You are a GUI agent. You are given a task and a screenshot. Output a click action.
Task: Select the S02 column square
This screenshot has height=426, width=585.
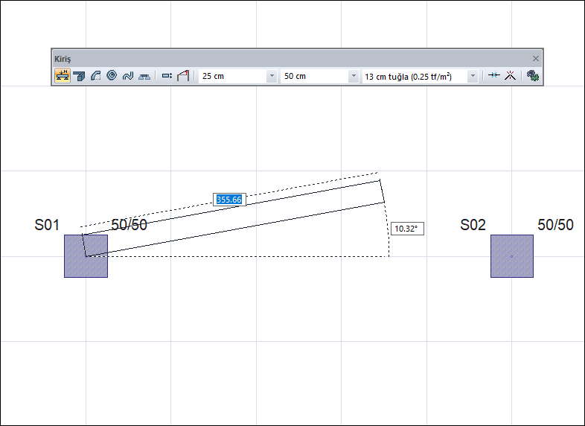pos(512,256)
